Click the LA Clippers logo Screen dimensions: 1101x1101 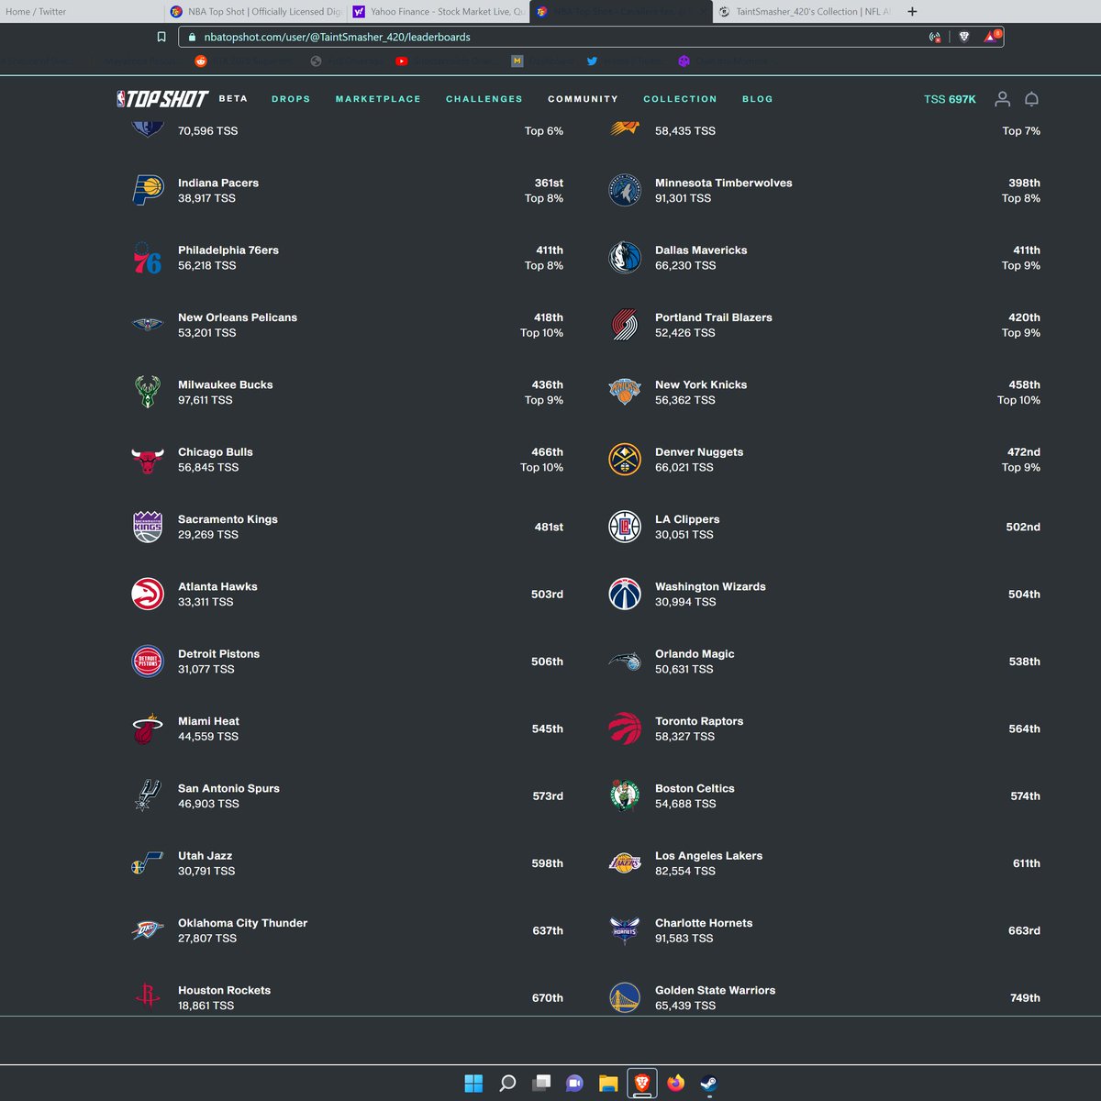[x=625, y=527]
